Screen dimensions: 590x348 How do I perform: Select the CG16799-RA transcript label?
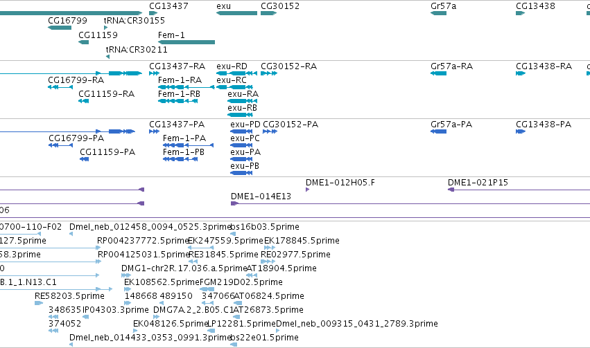click(76, 80)
